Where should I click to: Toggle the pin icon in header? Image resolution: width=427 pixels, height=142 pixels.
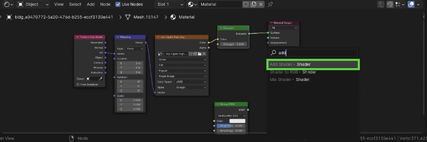pyautogui.click(x=270, y=4)
